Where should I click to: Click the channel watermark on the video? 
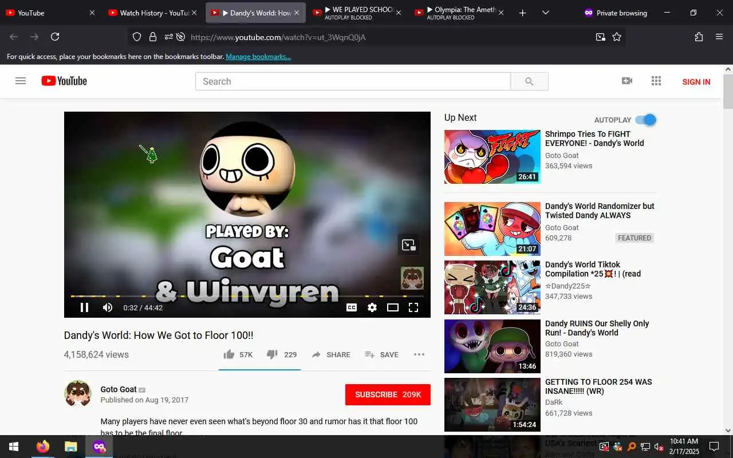(412, 278)
